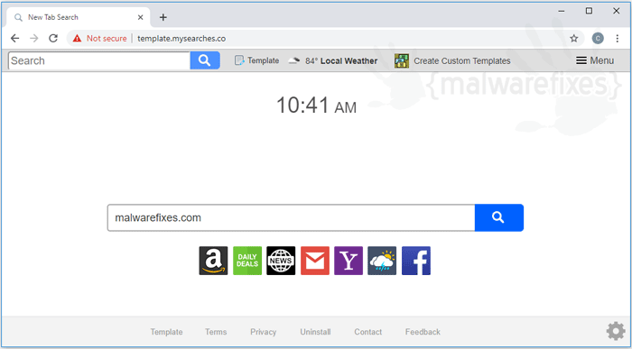This screenshot has height=349, width=632.
Task: Go back to previous page
Action: 15,38
